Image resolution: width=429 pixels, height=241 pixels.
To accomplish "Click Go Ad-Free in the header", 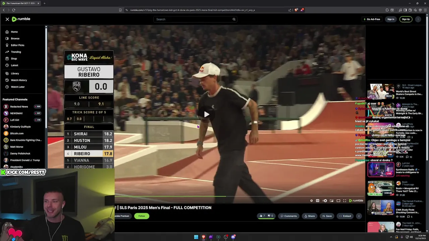I will pos(372,19).
